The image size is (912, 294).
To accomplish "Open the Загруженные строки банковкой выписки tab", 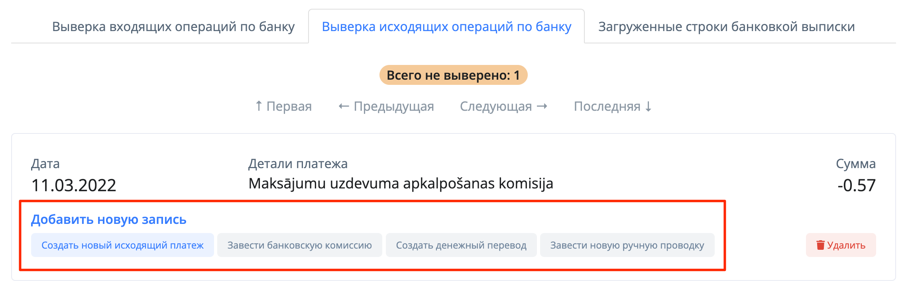I will tap(726, 27).
